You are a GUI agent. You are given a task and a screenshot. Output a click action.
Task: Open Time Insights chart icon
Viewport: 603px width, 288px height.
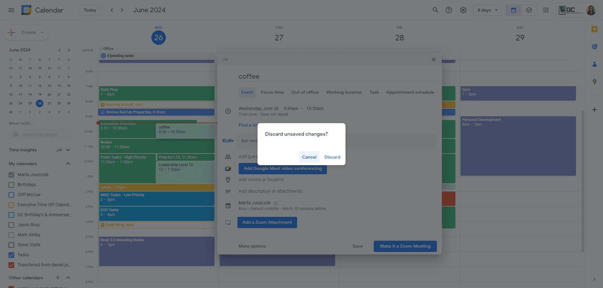coord(59,150)
